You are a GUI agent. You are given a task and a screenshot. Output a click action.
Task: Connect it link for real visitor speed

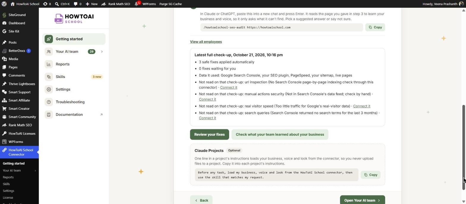pyautogui.click(x=362, y=106)
